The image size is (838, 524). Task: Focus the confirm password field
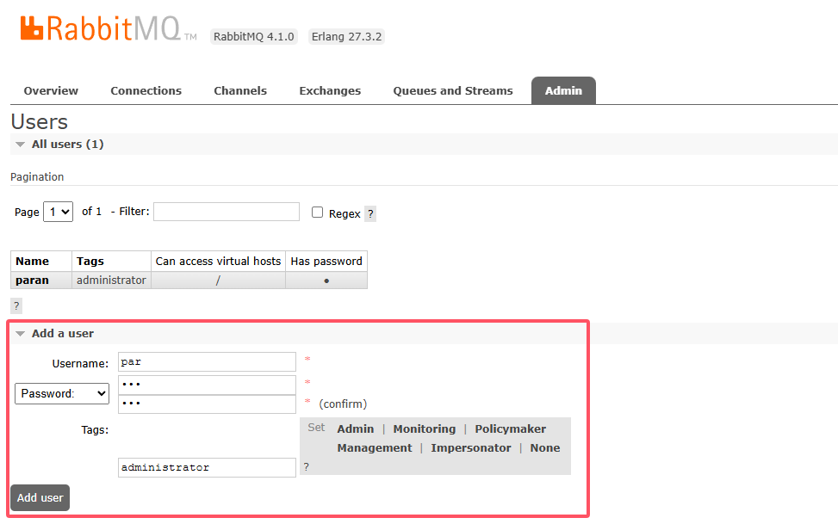[x=207, y=404]
